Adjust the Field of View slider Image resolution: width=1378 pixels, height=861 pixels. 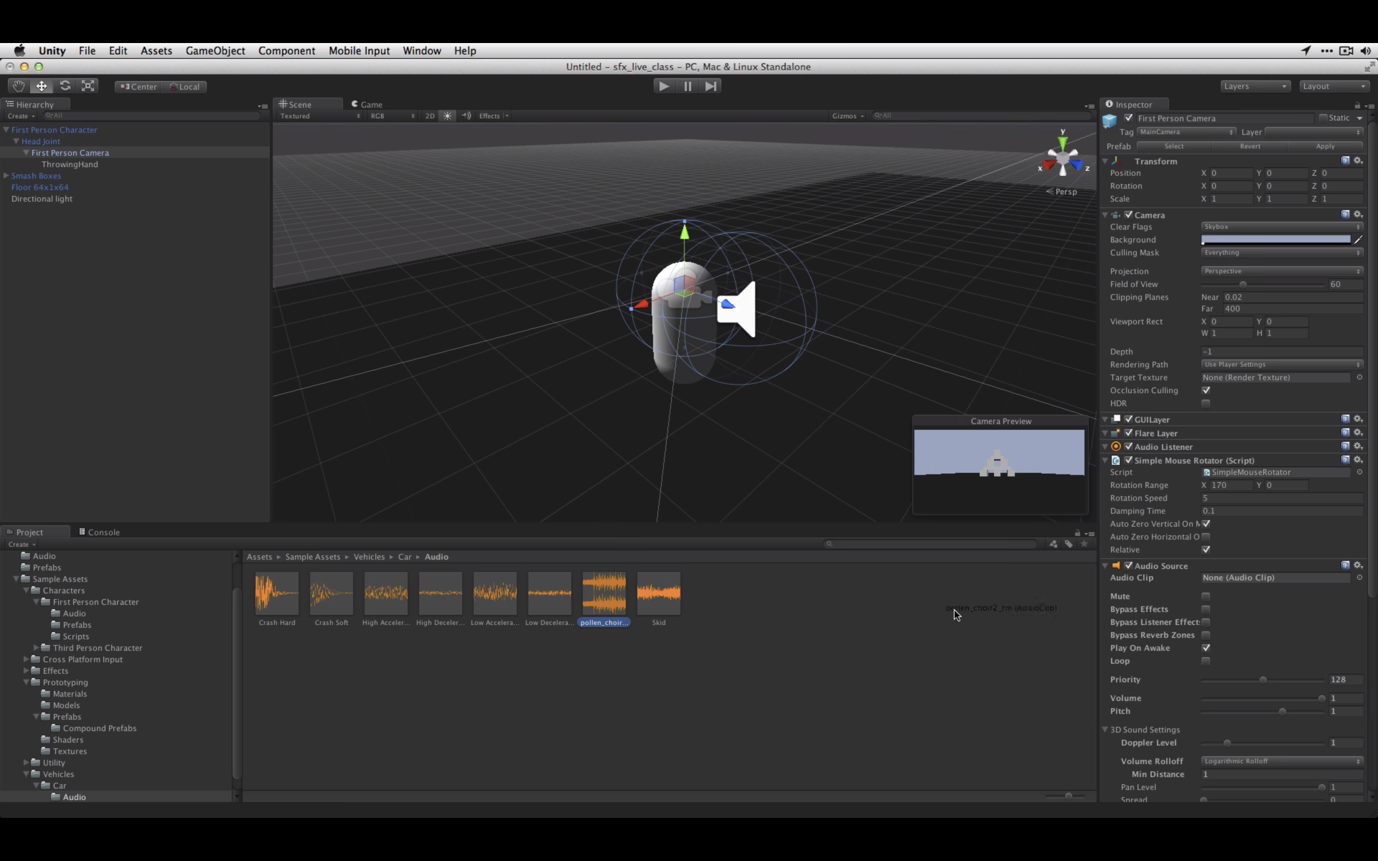(1244, 284)
